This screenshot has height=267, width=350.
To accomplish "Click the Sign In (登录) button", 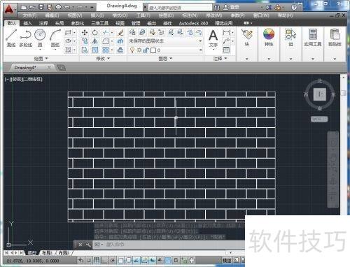I will point(231,7).
